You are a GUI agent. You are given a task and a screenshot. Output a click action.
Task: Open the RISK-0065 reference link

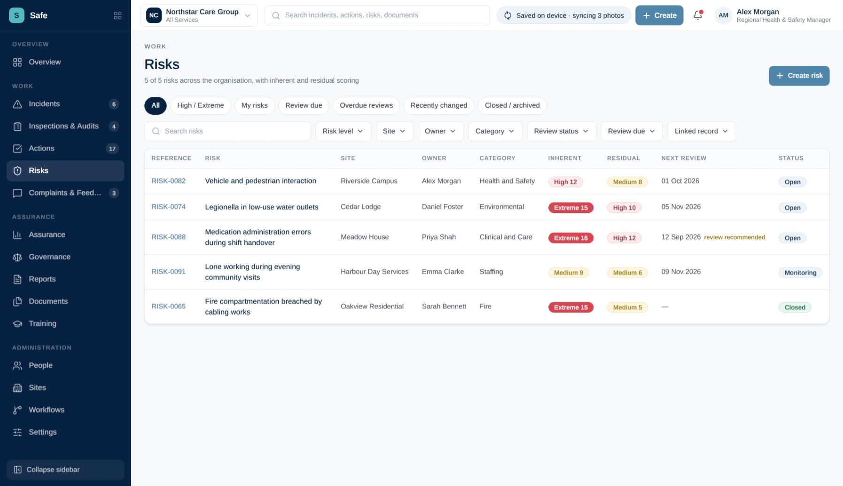(168, 306)
